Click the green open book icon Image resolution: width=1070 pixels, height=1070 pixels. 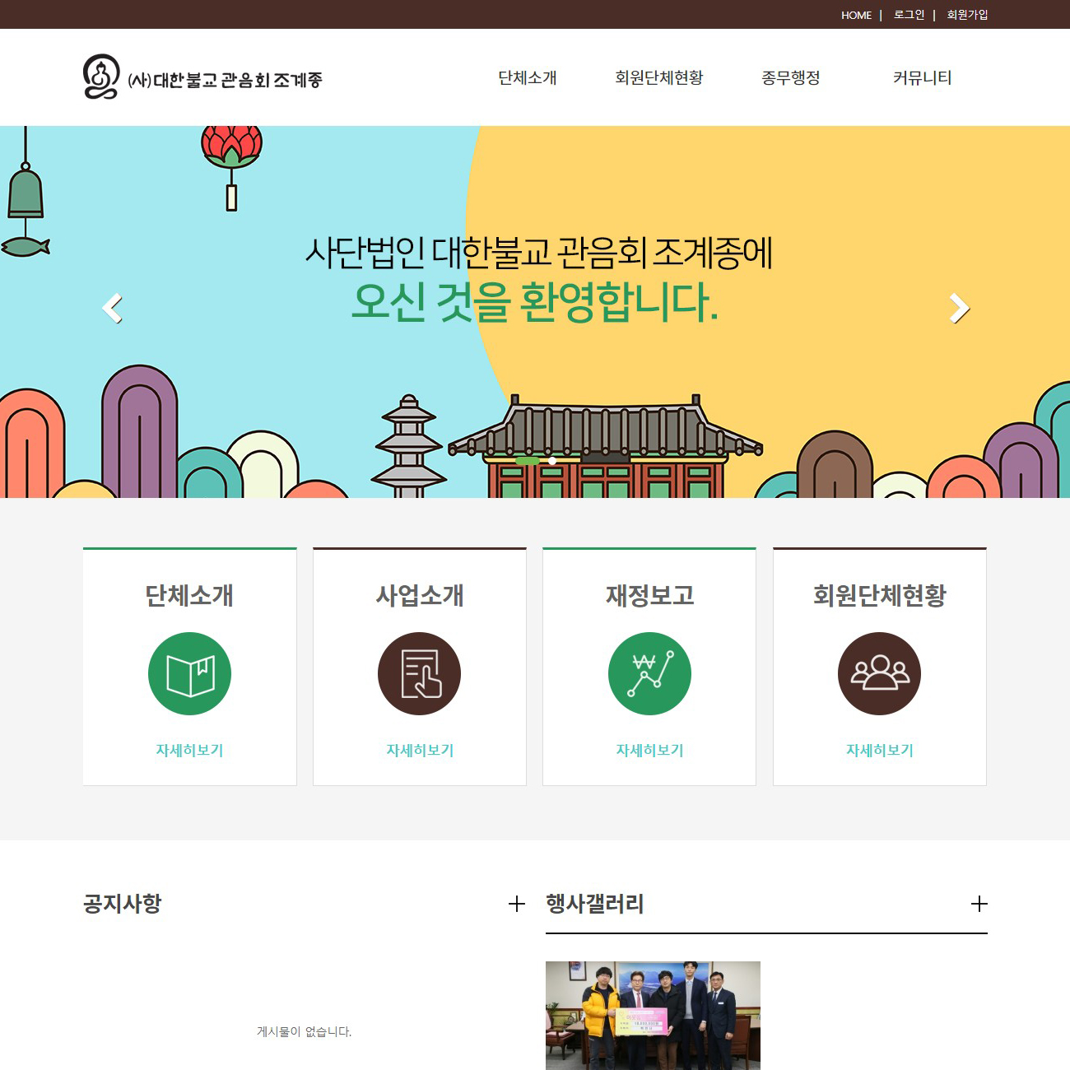click(189, 674)
